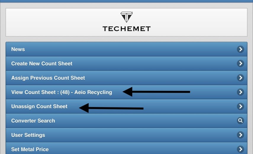
Task: Click the arrow icon on News row
Action: 241,49
